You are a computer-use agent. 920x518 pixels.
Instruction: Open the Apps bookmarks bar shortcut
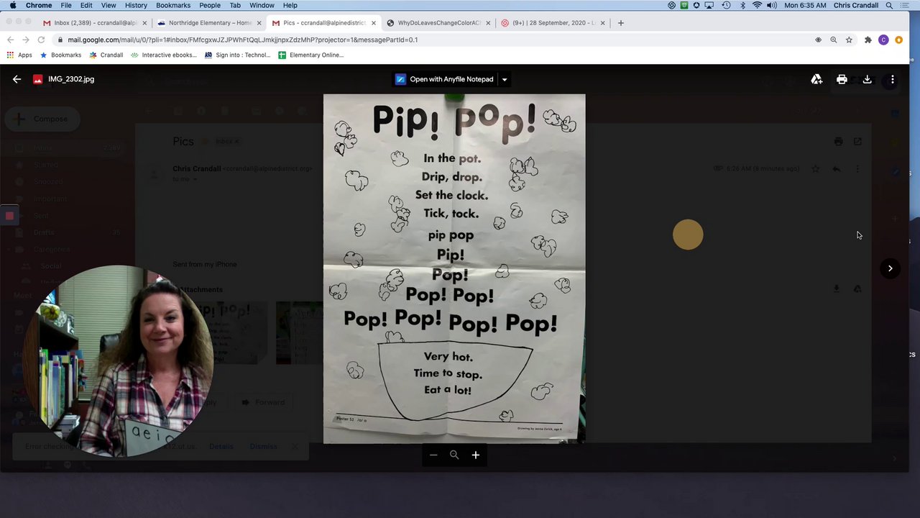tap(19, 55)
